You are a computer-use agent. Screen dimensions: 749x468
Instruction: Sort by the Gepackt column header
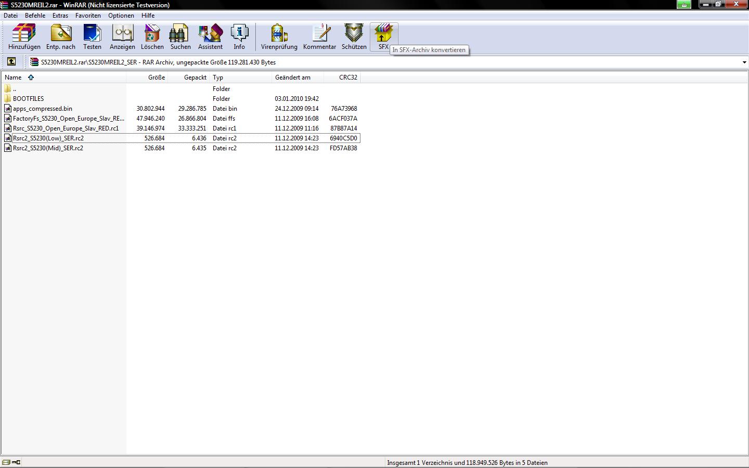pyautogui.click(x=188, y=77)
